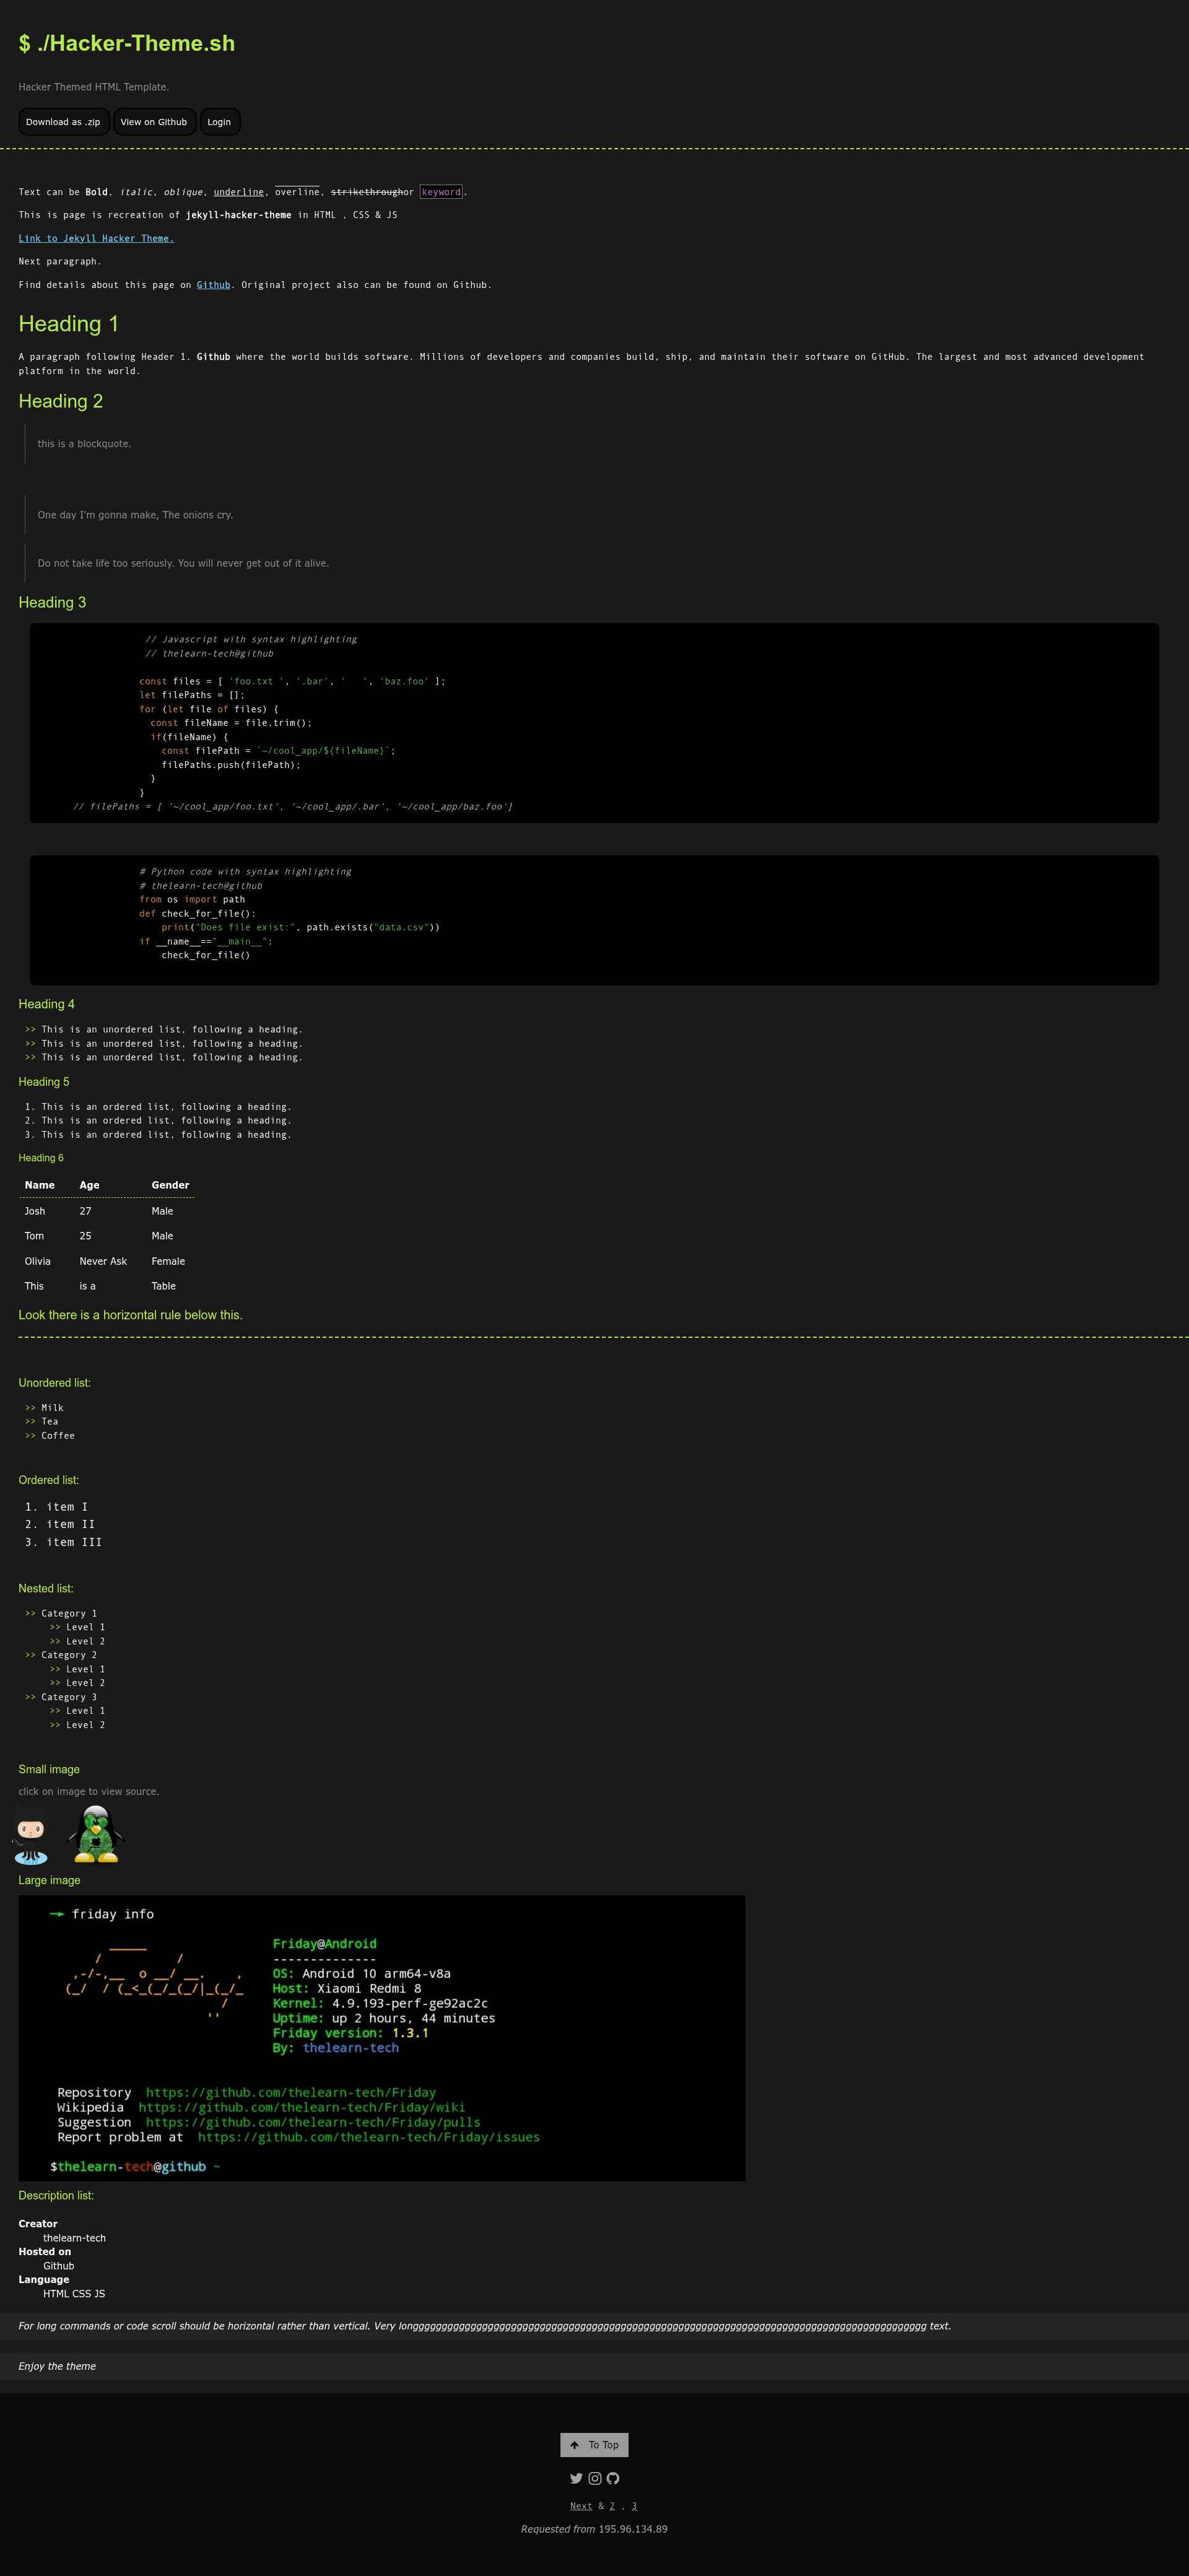Click the 'Hosted on' description term

(45, 2252)
